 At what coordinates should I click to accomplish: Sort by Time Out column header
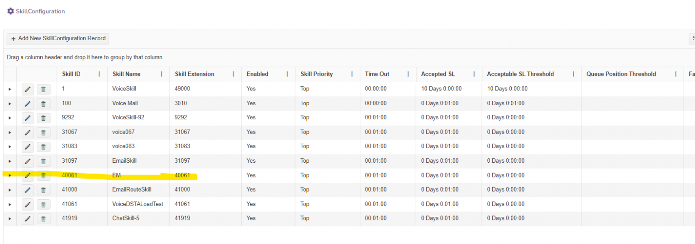coord(377,74)
